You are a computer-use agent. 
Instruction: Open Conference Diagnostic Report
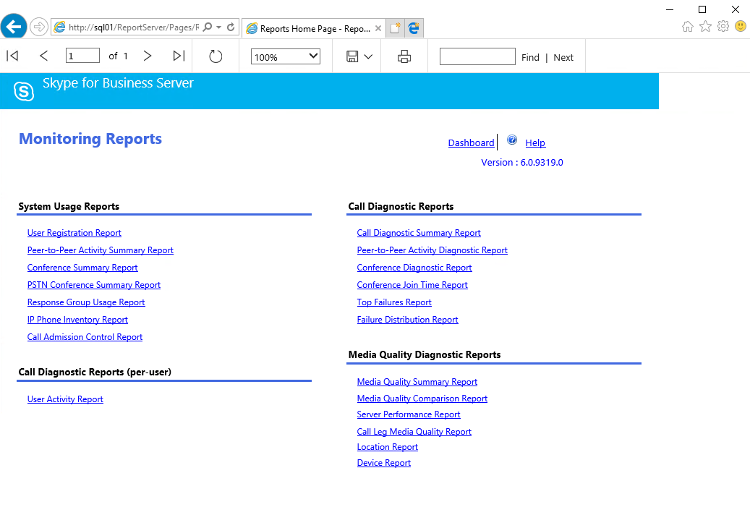[x=414, y=268]
